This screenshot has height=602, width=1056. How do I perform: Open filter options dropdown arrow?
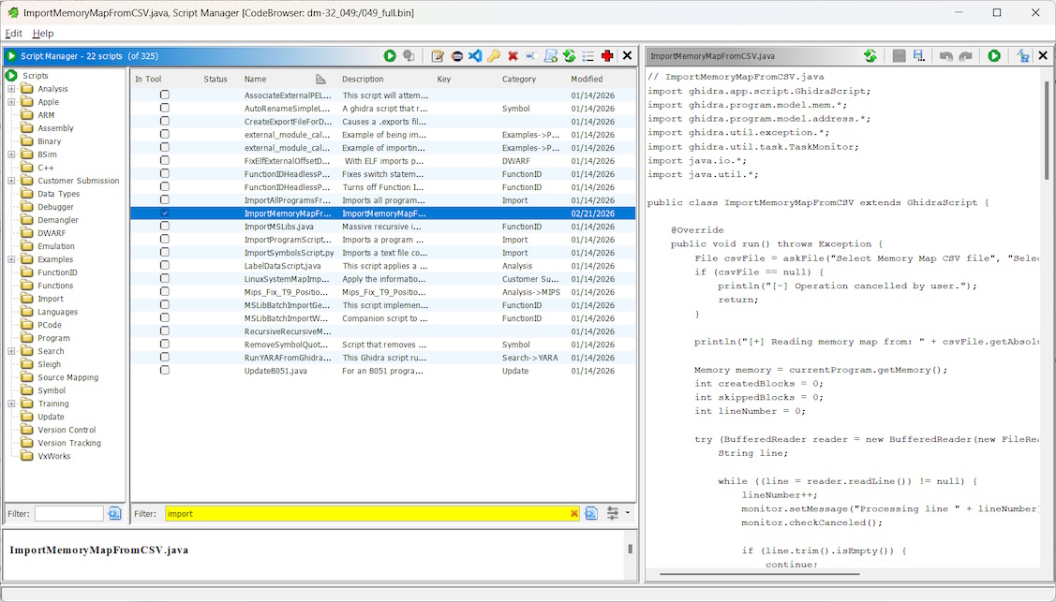627,513
